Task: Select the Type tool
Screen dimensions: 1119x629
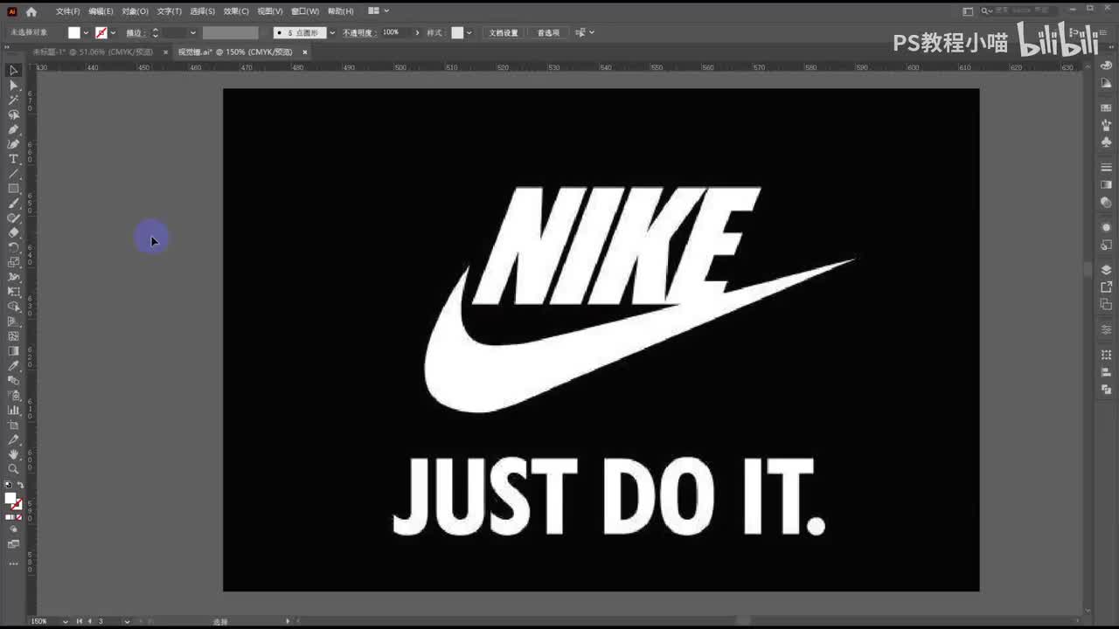Action: pos(13,159)
